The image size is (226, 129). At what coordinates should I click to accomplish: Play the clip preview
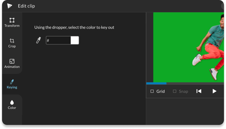pos(214,91)
